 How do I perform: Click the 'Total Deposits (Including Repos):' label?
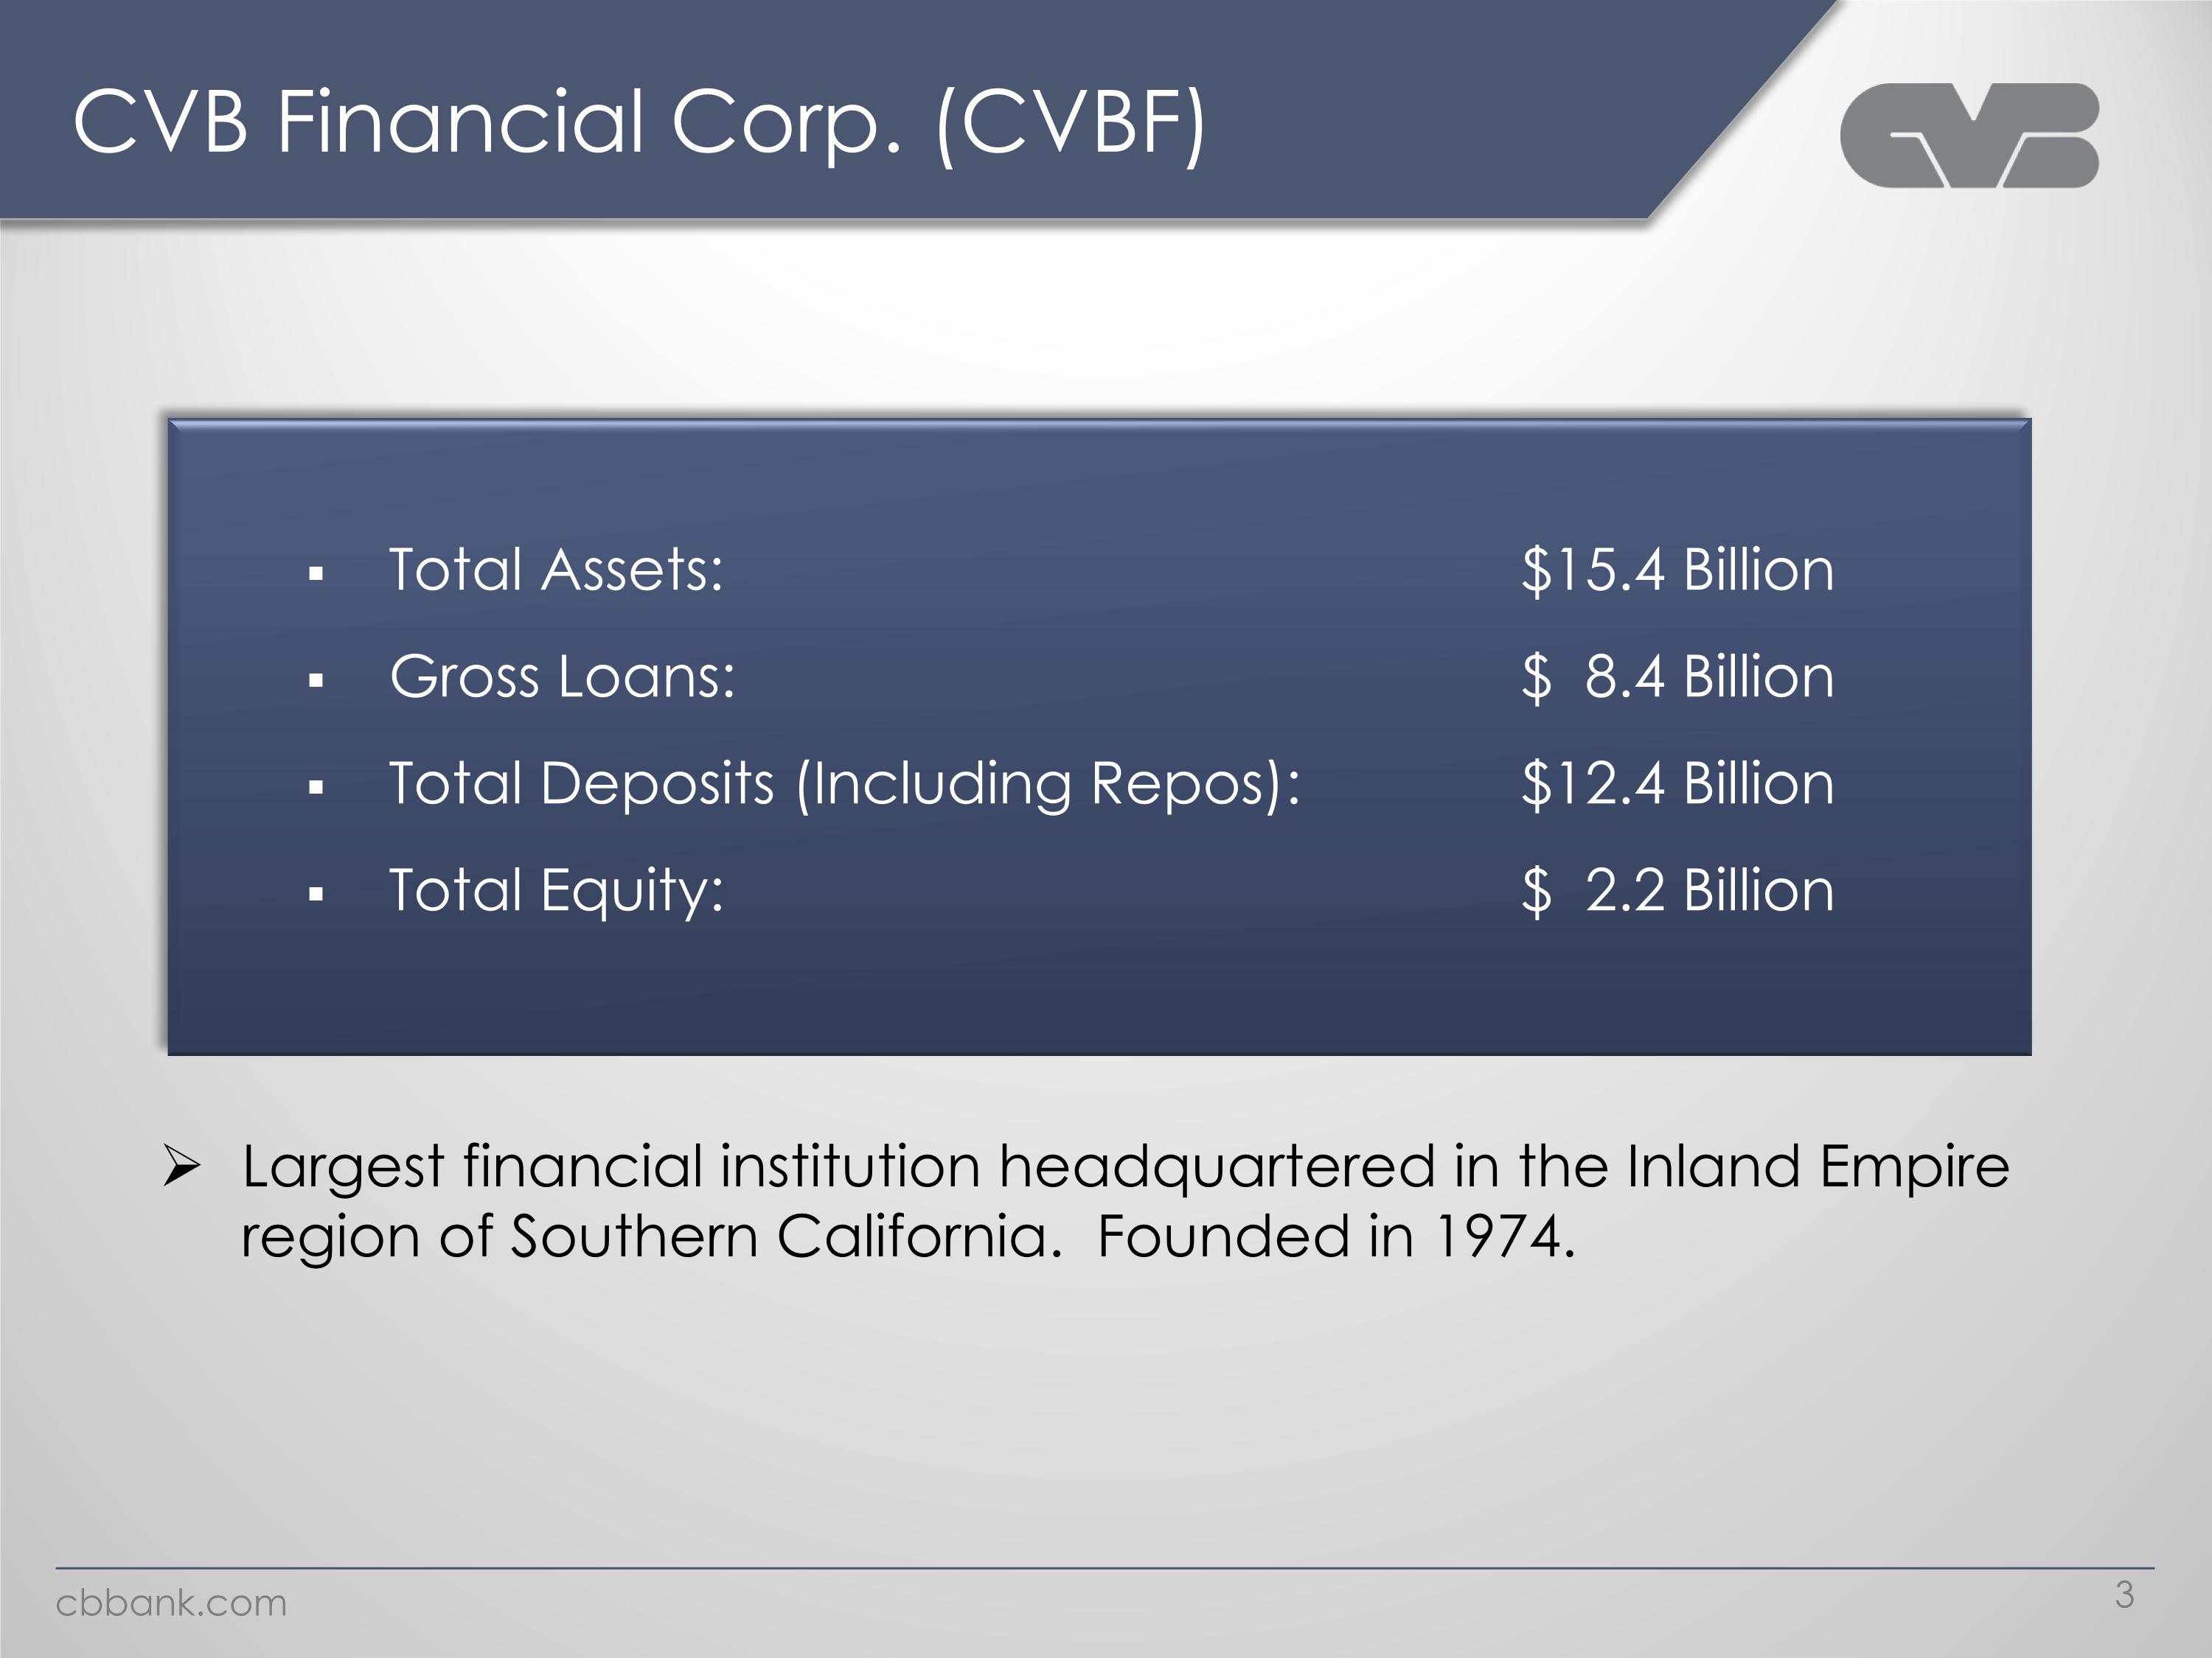[x=844, y=783]
